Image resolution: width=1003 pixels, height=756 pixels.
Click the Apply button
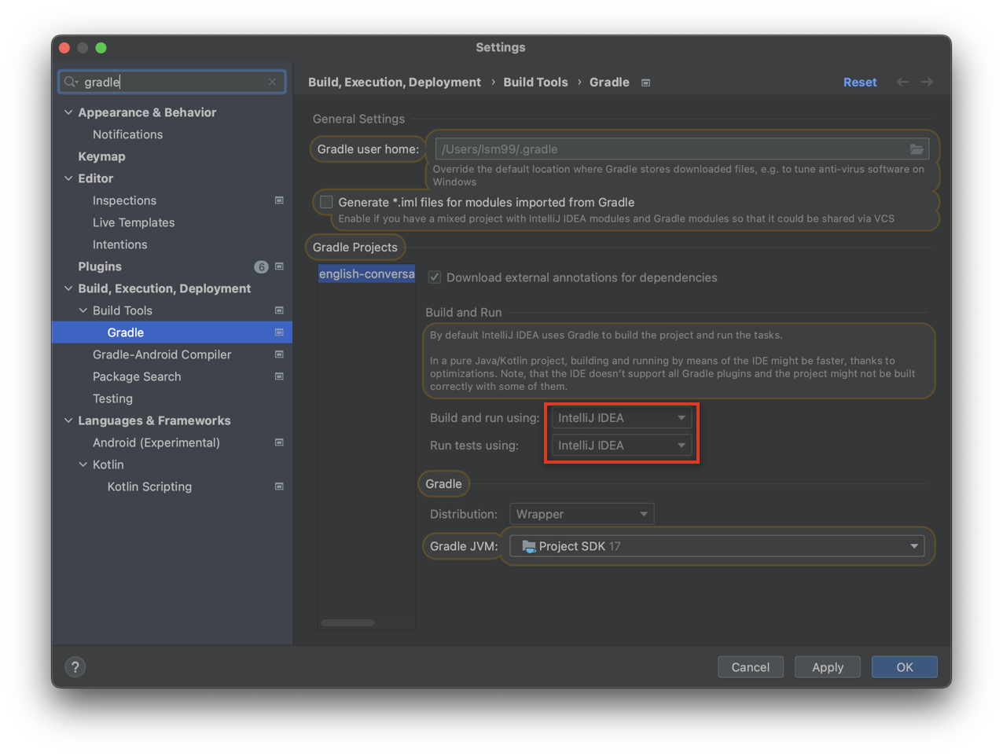point(828,667)
